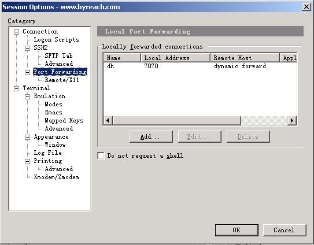Click Add to create forwarded connection

(x=151, y=137)
